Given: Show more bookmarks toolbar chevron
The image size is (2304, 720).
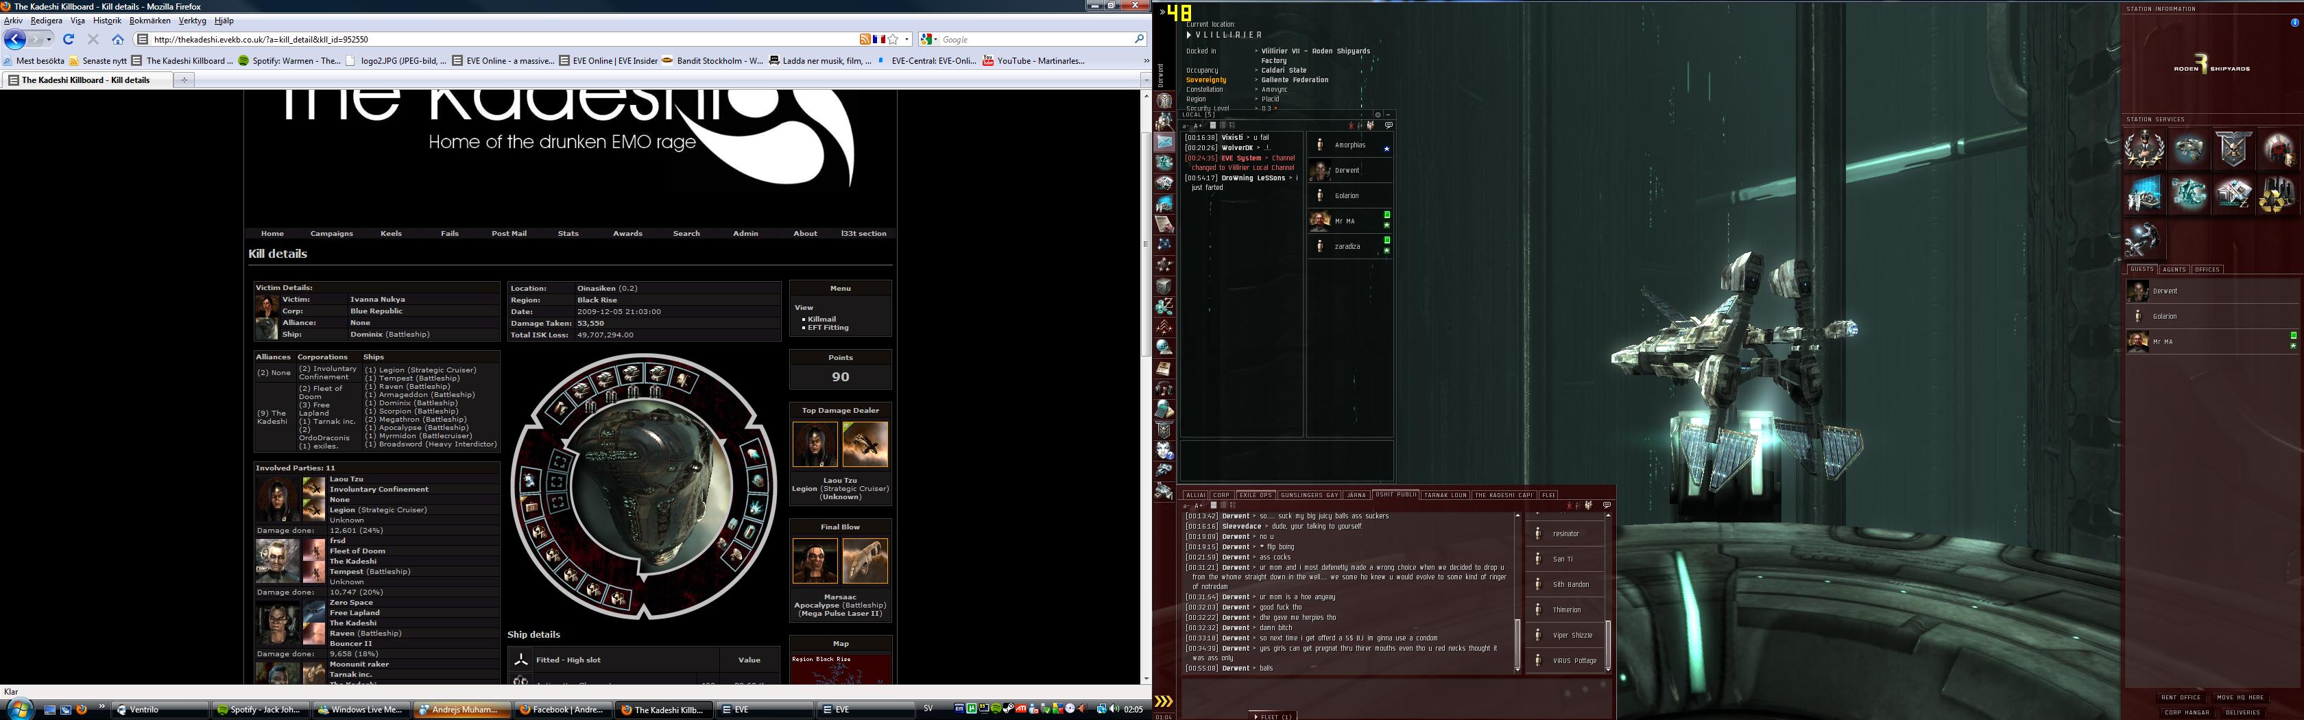Looking at the screenshot, I should [1146, 61].
